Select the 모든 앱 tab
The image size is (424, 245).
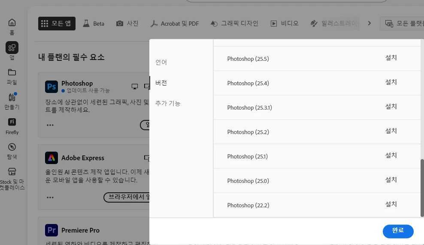coord(57,24)
